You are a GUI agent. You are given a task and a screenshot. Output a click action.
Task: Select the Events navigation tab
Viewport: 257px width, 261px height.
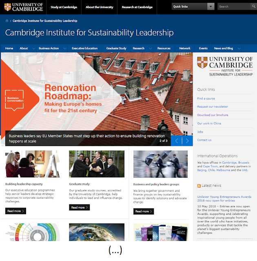[x=203, y=48]
